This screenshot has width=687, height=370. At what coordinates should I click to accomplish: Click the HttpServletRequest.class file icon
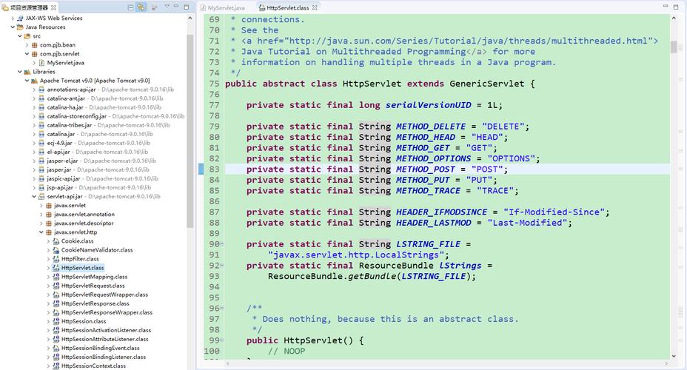coord(56,286)
